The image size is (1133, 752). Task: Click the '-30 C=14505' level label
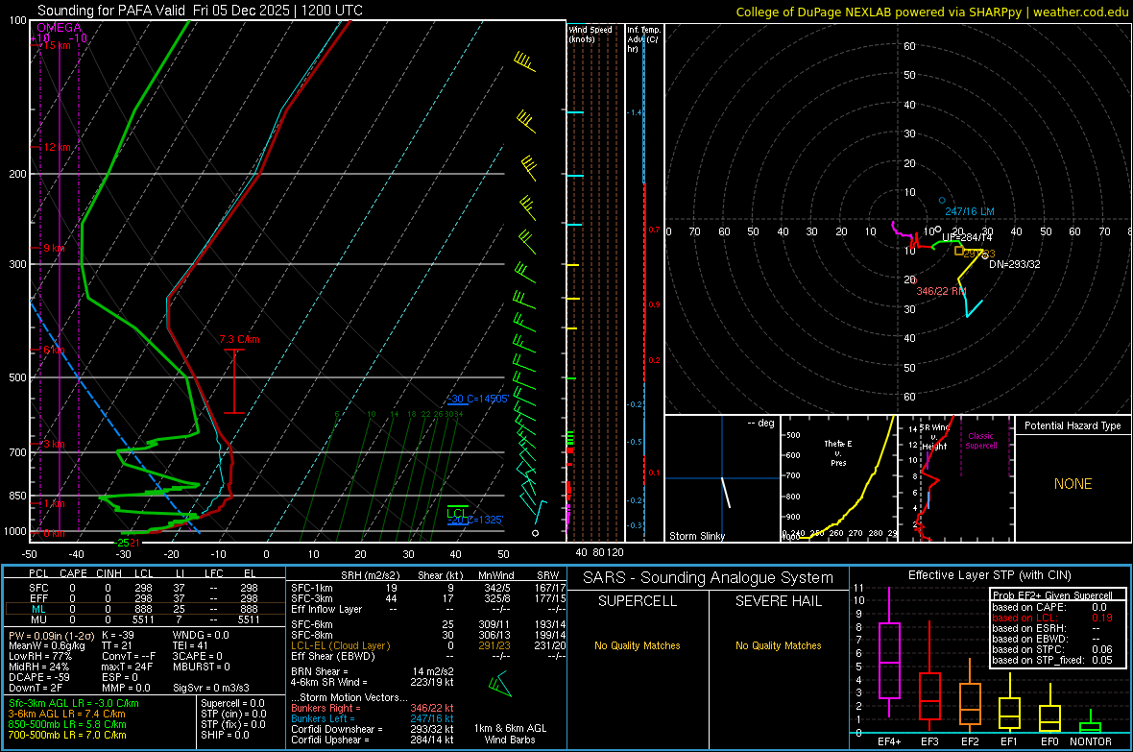pos(478,399)
